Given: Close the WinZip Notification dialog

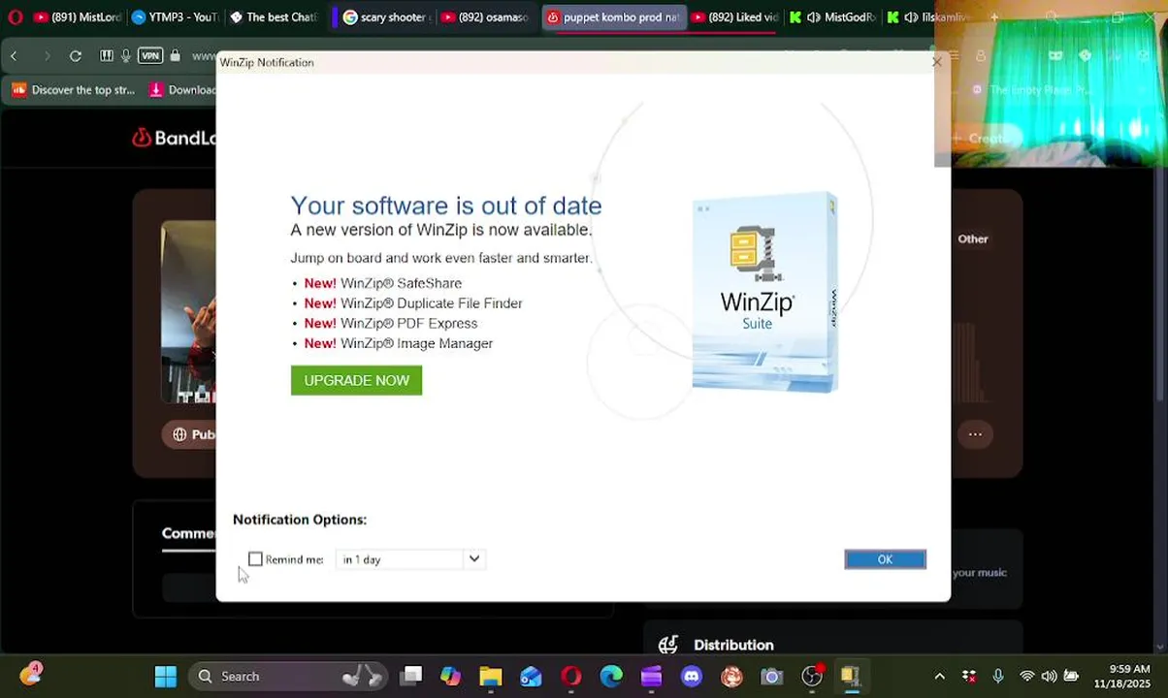Looking at the screenshot, I should 936,62.
